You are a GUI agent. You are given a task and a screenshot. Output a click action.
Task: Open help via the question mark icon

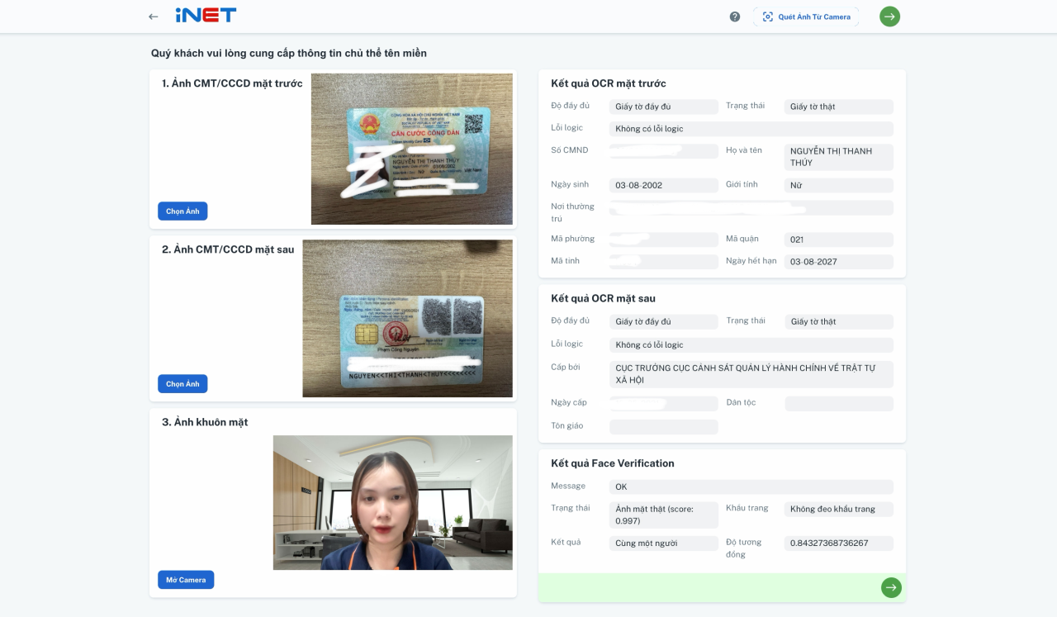pyautogui.click(x=735, y=17)
